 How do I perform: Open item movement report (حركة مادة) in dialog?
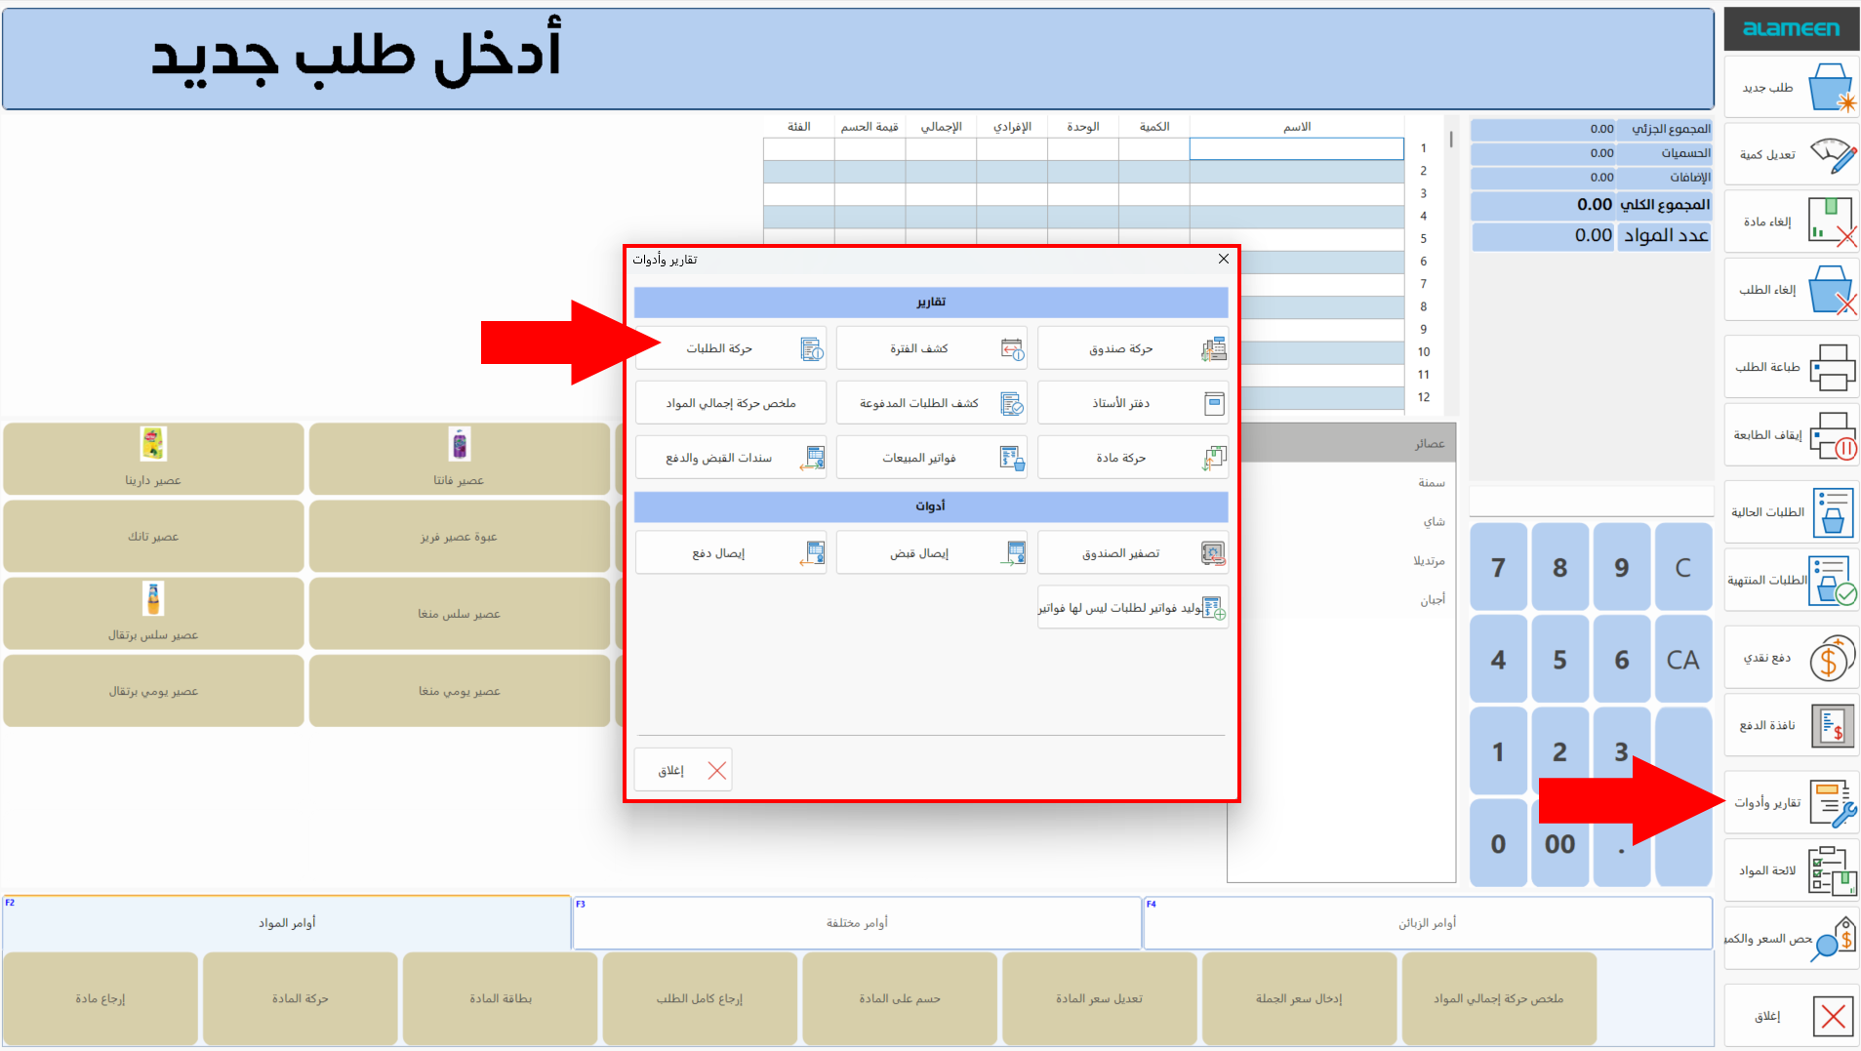tap(1132, 458)
